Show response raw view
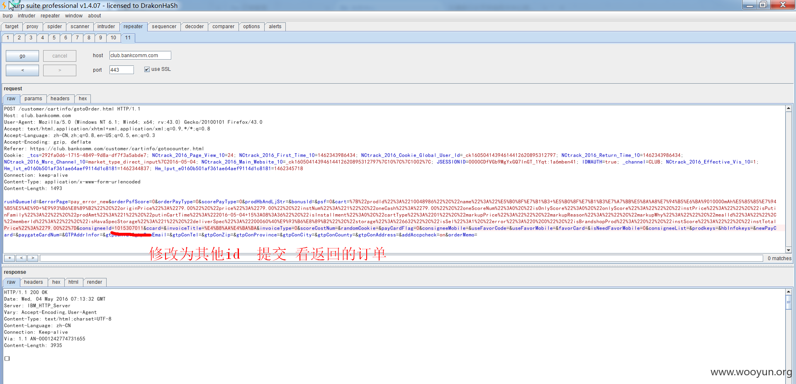Image resolution: width=796 pixels, height=384 pixels. pyautogui.click(x=11, y=282)
